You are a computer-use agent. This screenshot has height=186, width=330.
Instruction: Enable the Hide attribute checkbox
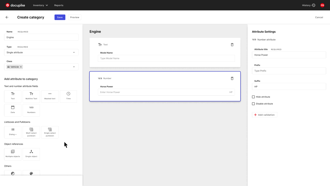253,97
